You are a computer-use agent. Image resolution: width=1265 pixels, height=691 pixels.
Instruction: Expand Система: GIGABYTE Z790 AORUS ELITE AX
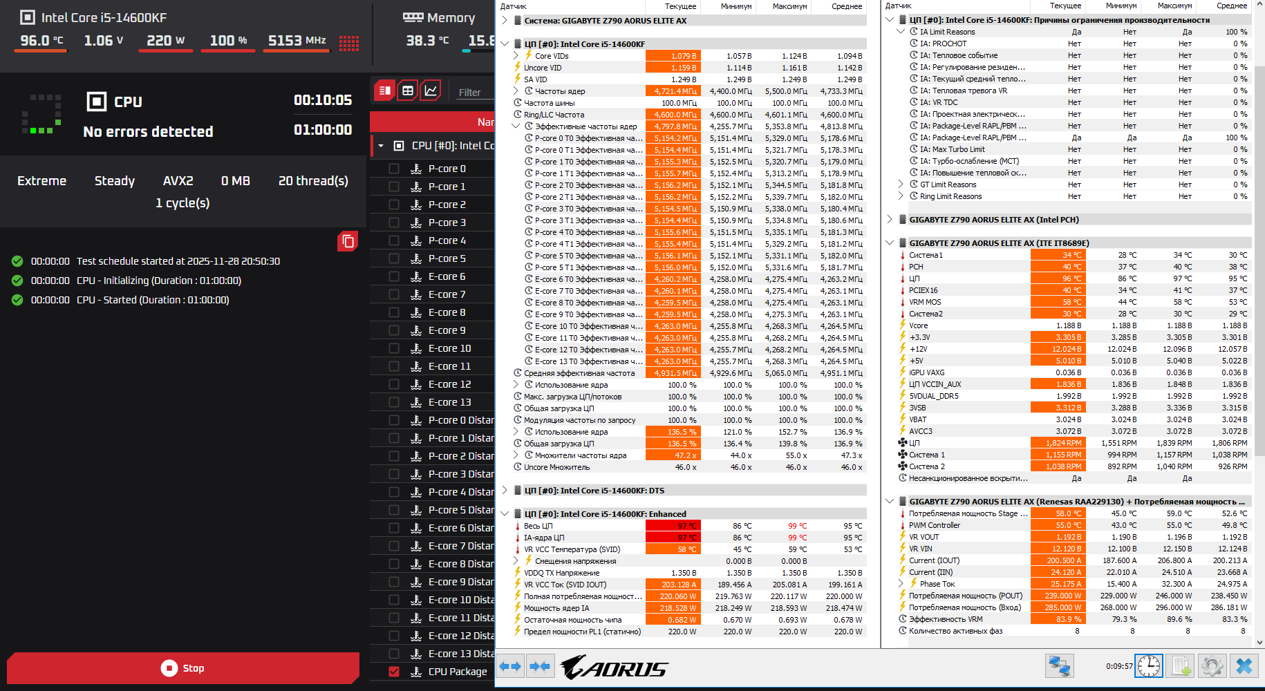(505, 21)
